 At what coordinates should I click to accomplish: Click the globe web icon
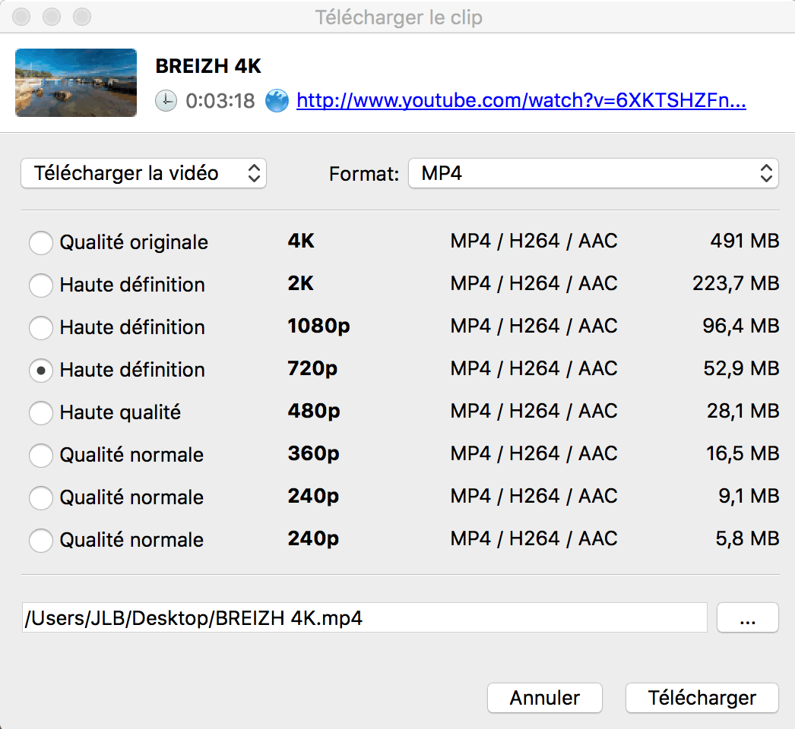277,100
